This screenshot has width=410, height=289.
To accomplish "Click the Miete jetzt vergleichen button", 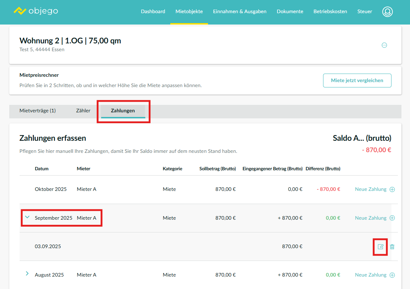I will tap(357, 80).
